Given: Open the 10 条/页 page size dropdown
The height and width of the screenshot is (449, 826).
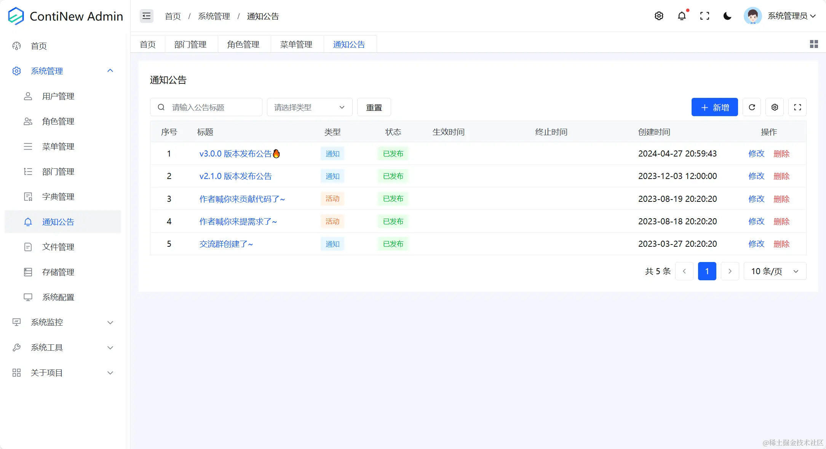Looking at the screenshot, I should (x=774, y=271).
